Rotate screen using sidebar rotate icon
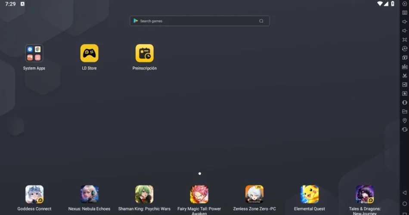The image size is (409, 215). pyautogui.click(x=405, y=129)
